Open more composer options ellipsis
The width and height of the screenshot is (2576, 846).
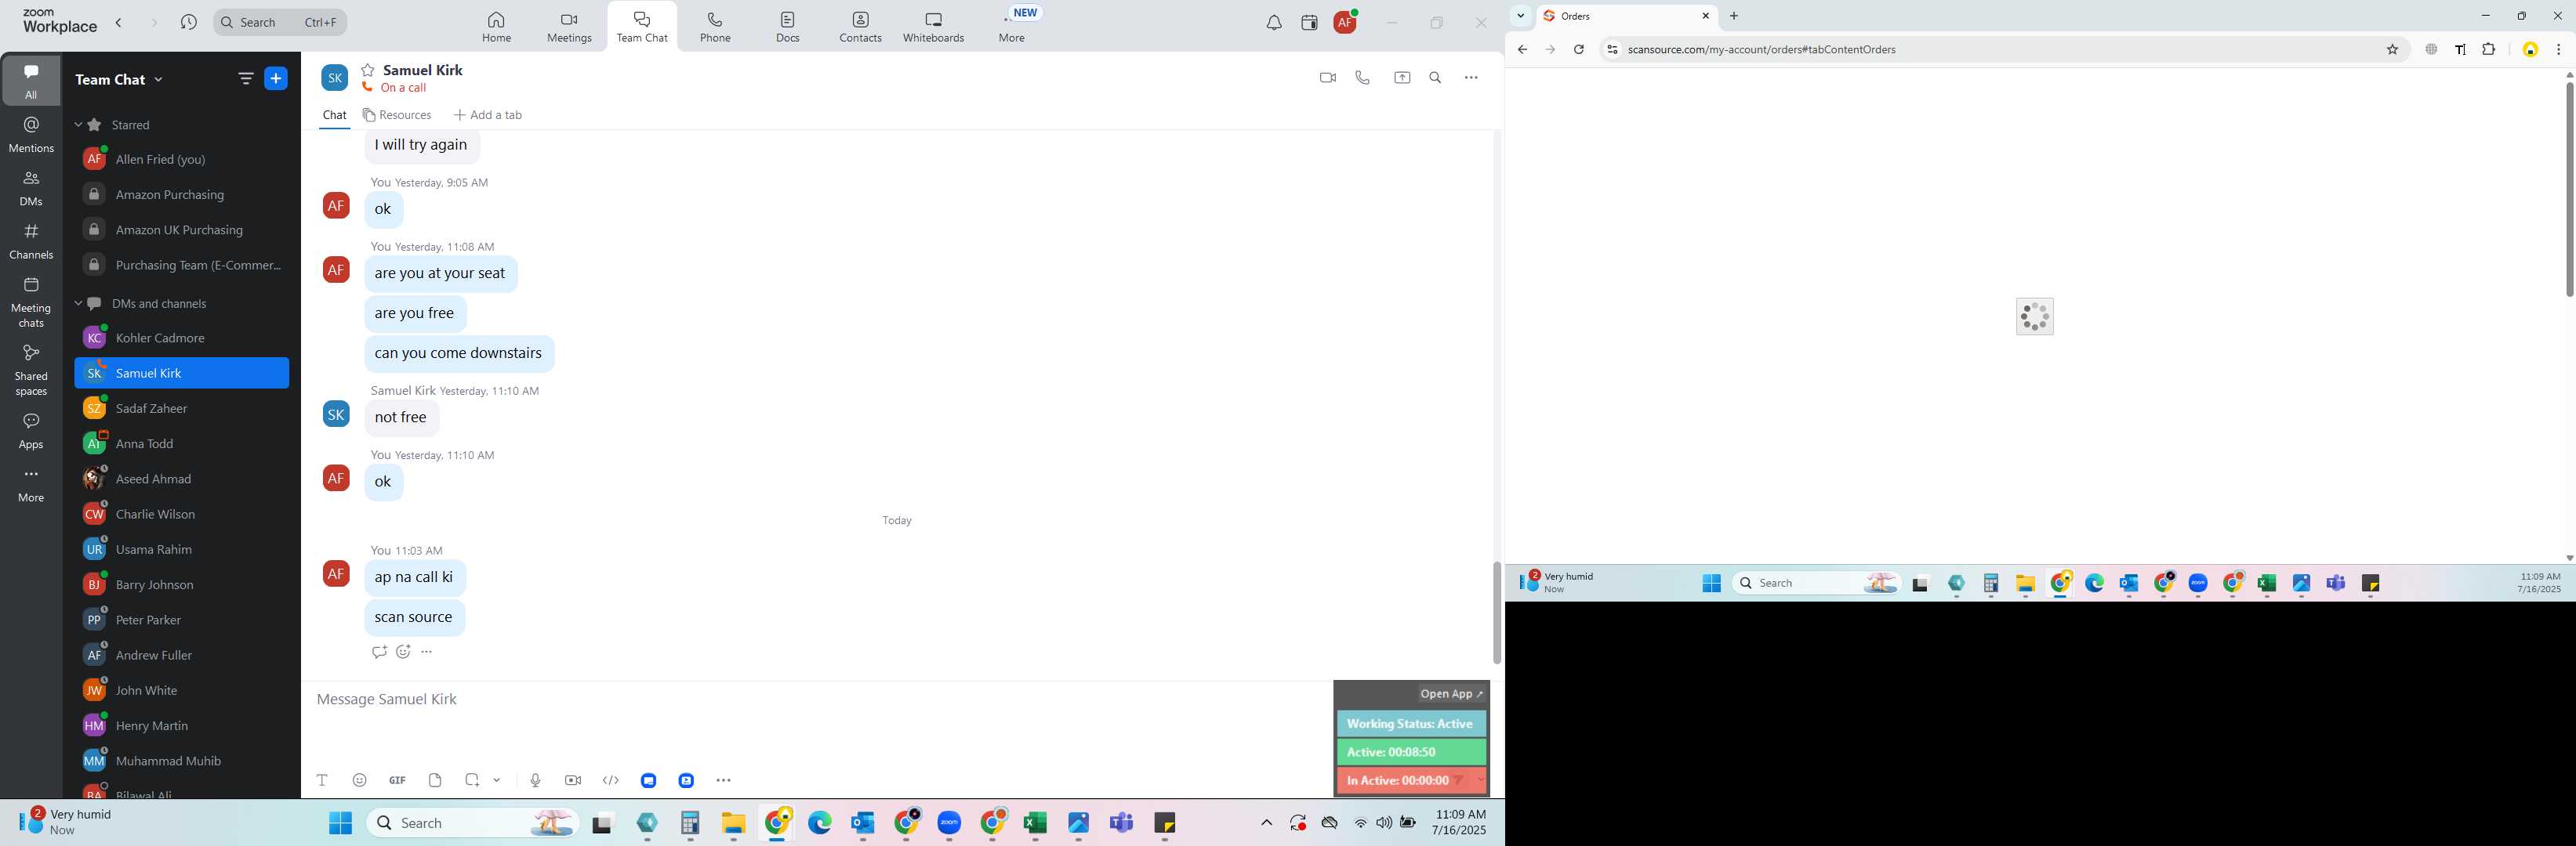pyautogui.click(x=724, y=780)
